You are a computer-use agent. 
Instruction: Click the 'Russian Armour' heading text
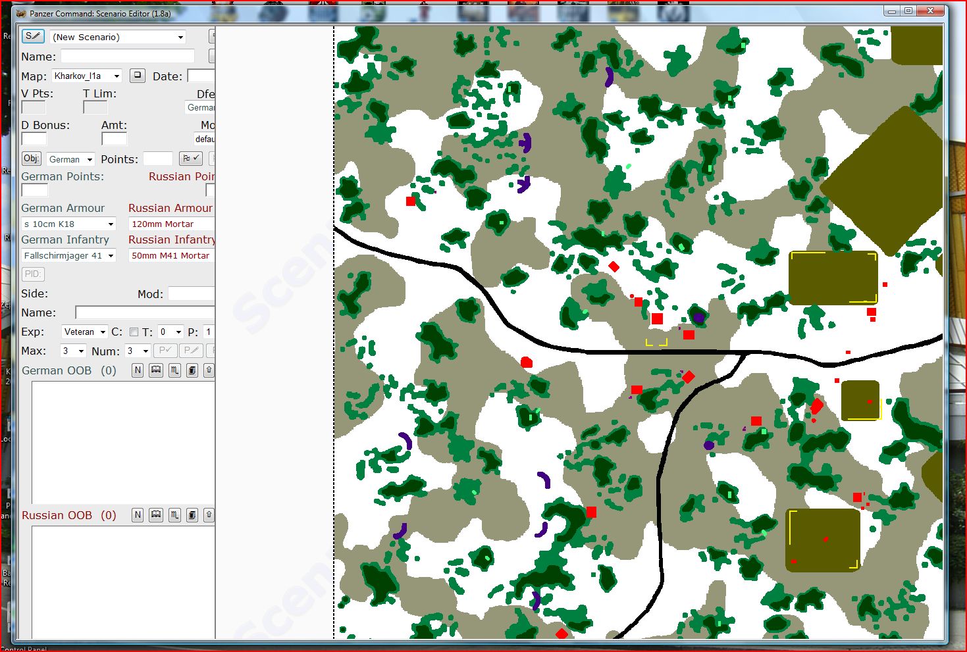[170, 208]
